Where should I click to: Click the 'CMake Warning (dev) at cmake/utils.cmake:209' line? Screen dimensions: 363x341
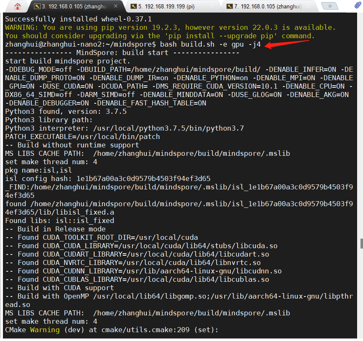[x=111, y=330]
